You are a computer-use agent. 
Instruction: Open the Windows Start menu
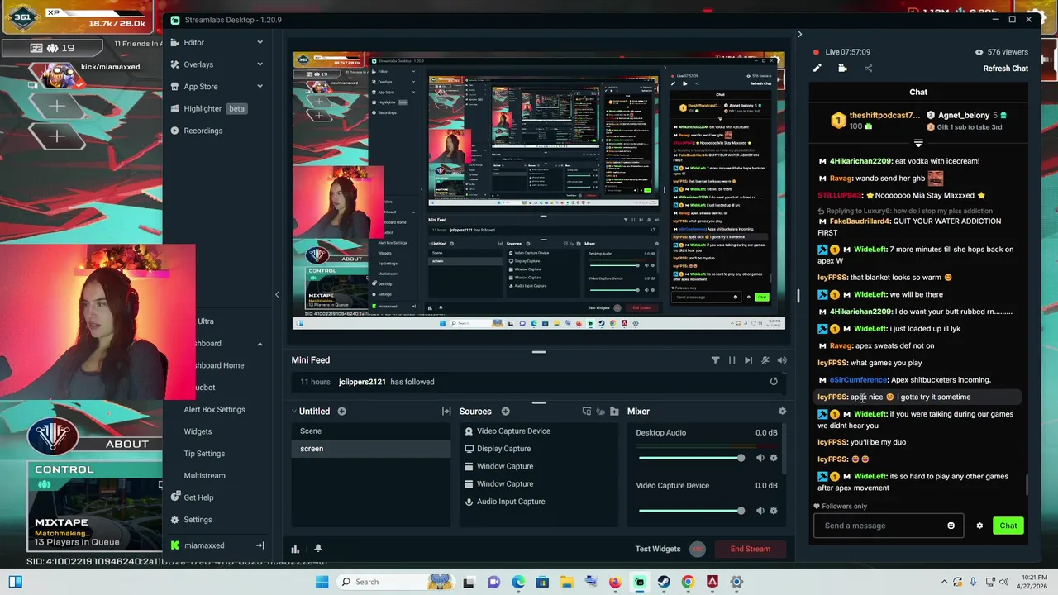pos(322,582)
